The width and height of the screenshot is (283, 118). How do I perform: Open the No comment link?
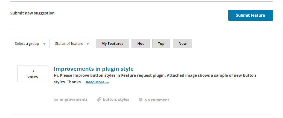[x=157, y=100]
